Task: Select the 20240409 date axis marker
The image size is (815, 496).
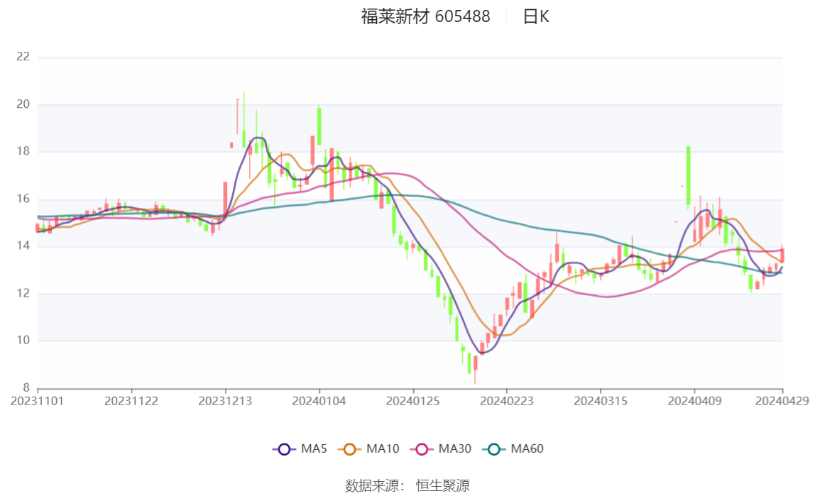Action: pyautogui.click(x=694, y=402)
